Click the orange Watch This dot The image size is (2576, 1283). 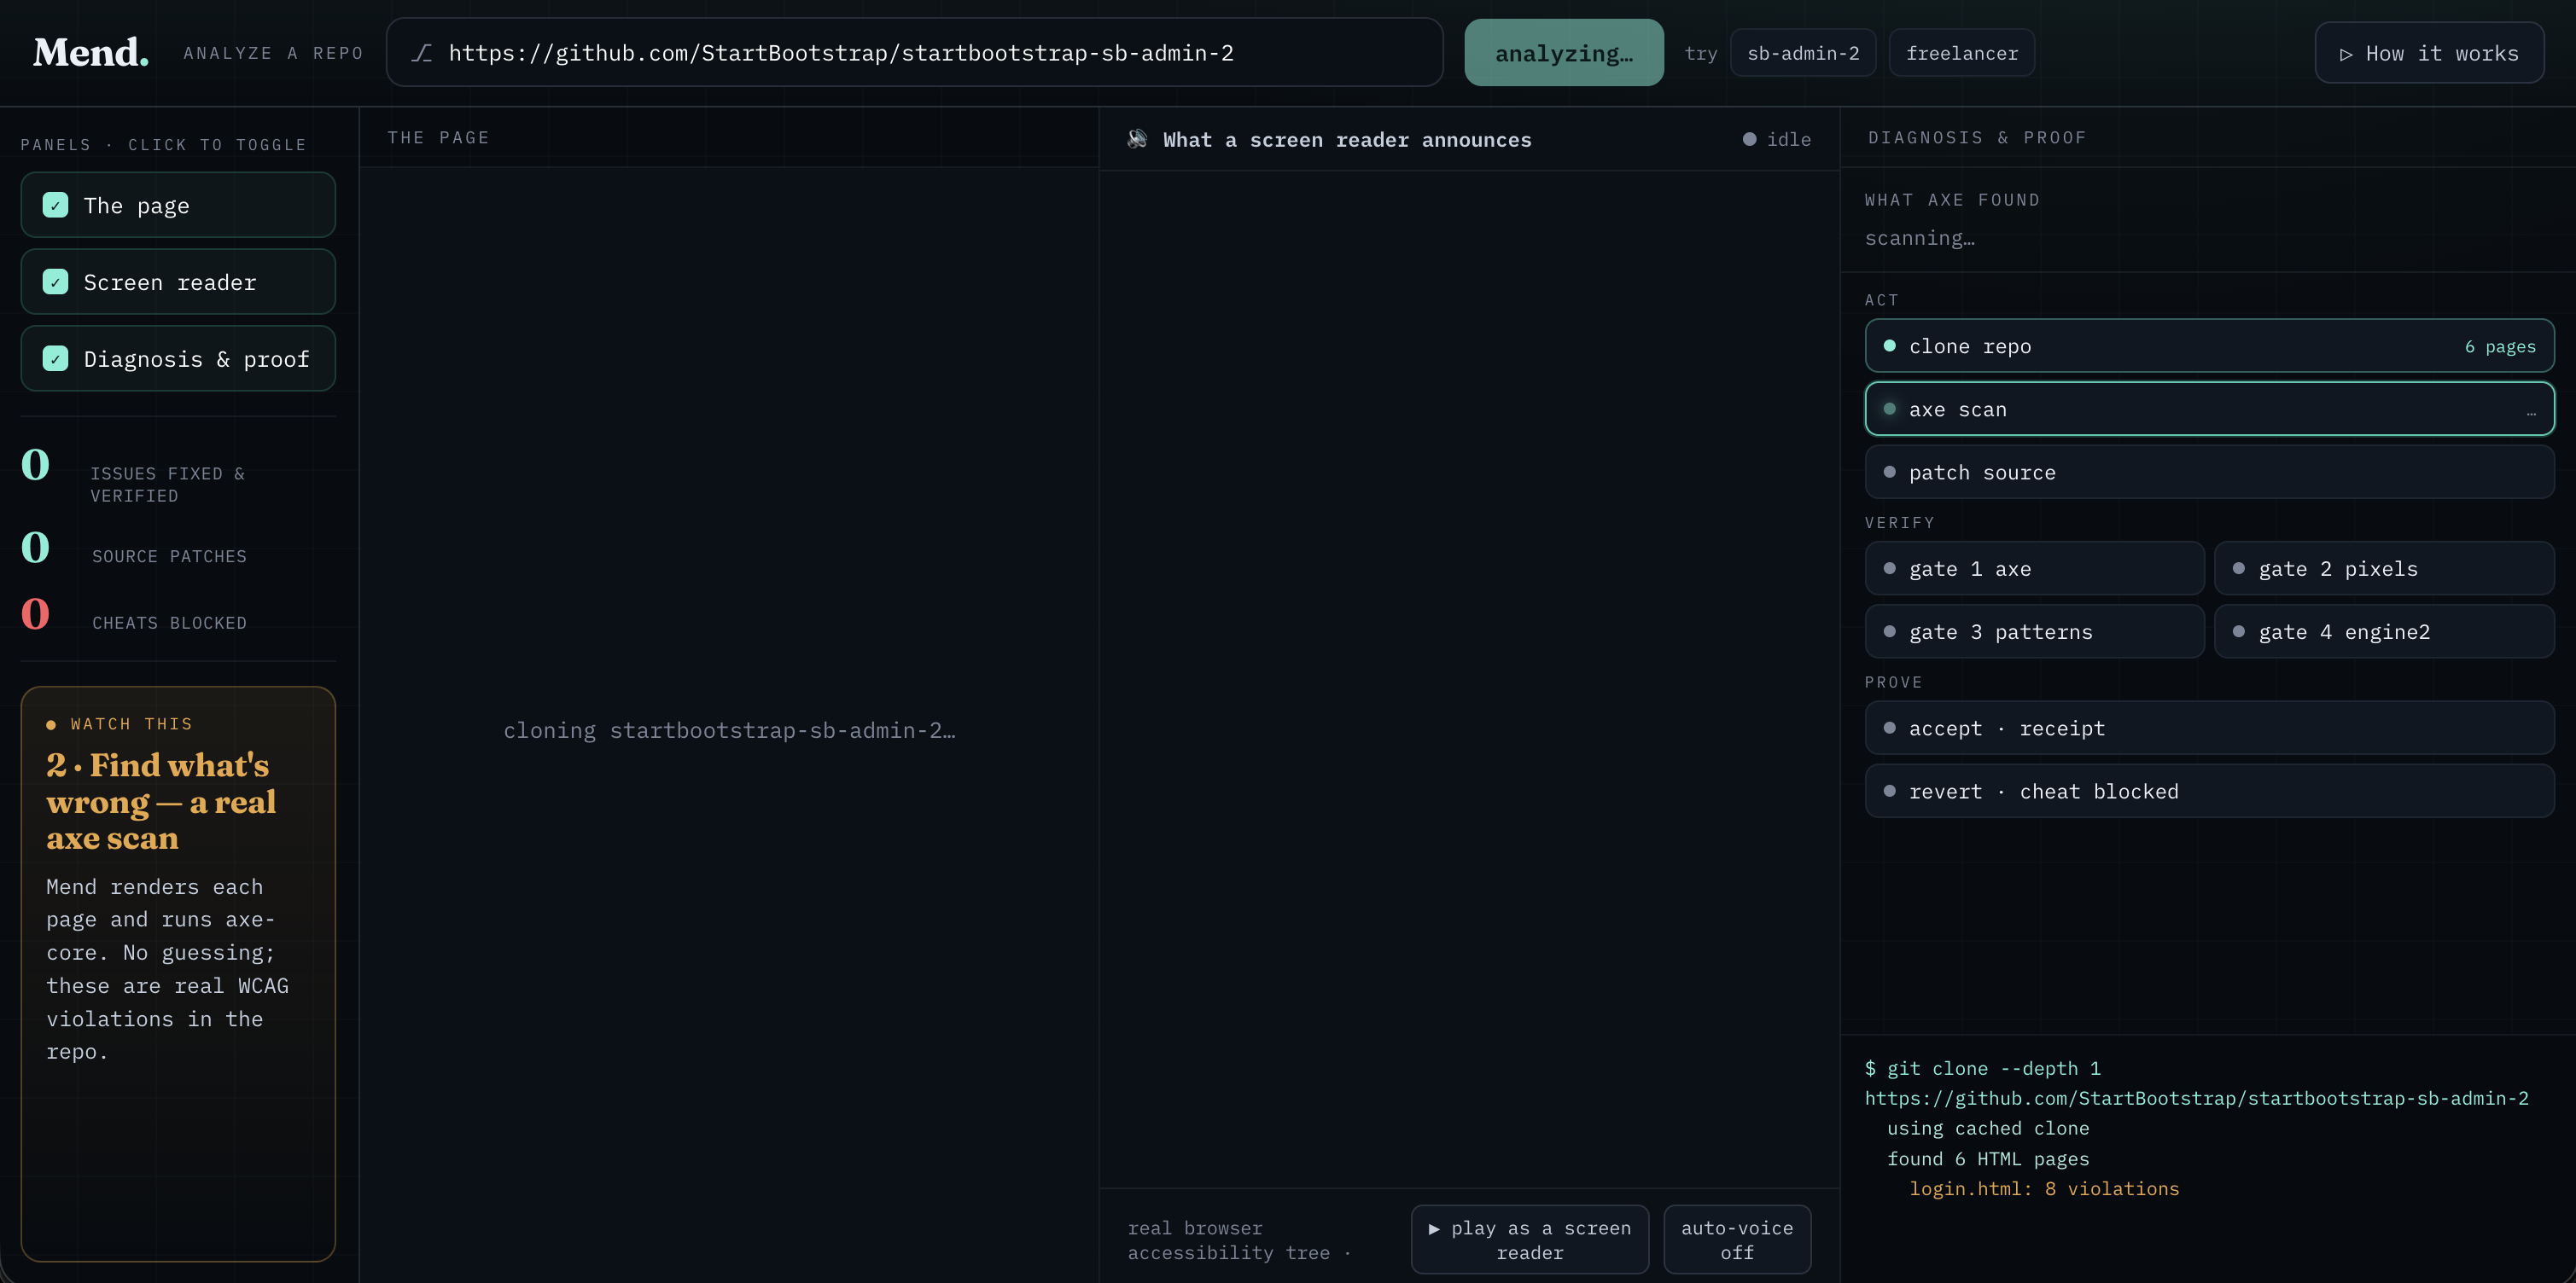click(x=51, y=724)
